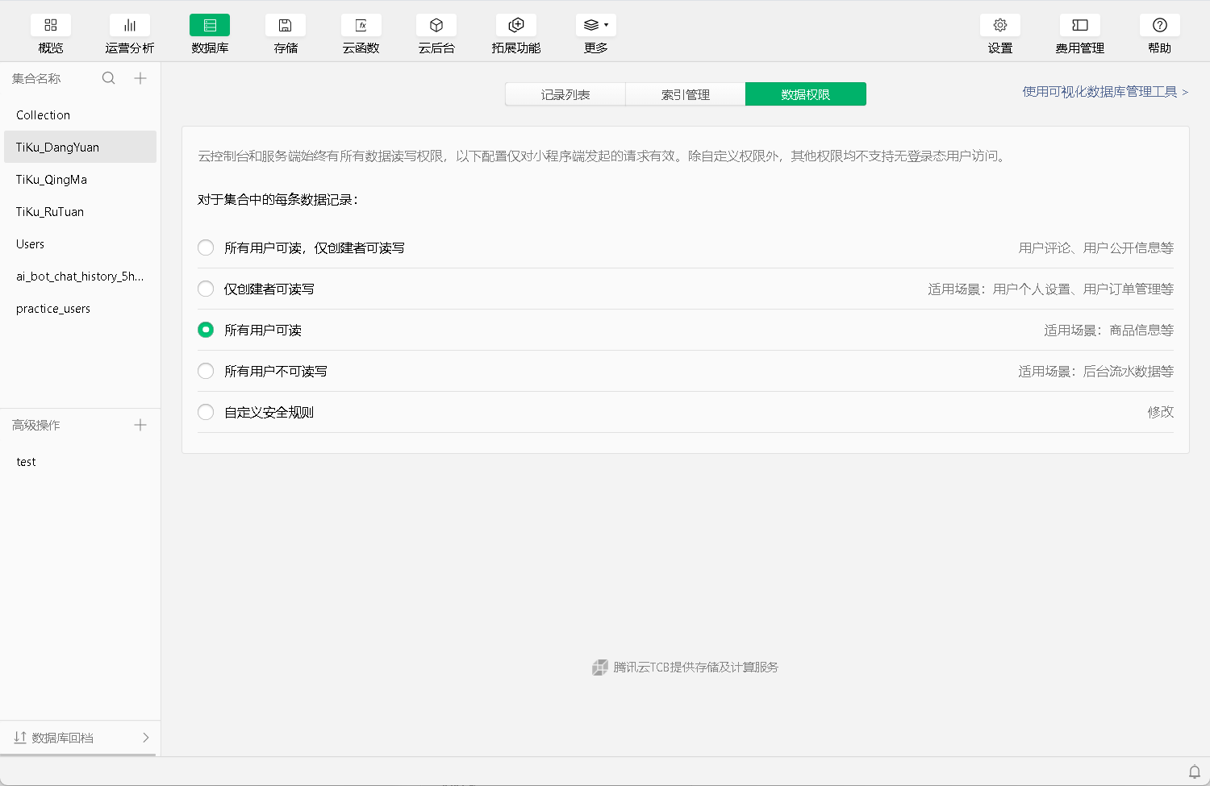Select 自定义安全规则 radio button

[x=206, y=412]
